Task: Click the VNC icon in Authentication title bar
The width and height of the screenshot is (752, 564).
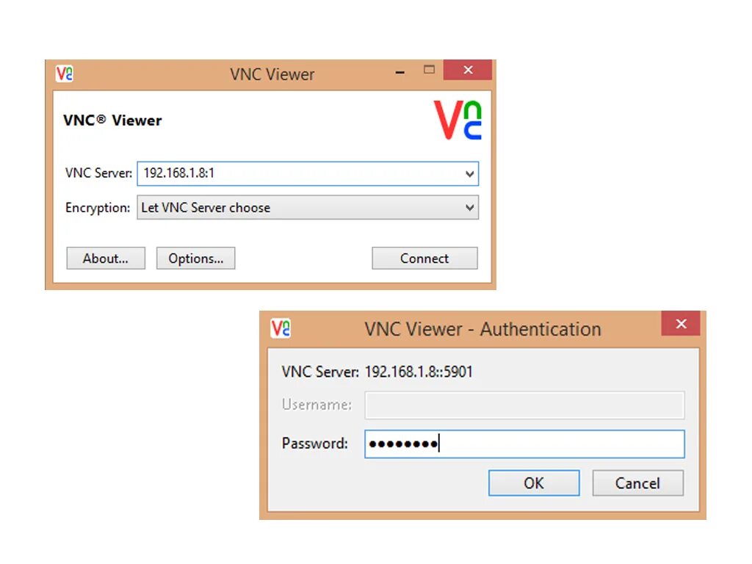Action: pyautogui.click(x=281, y=328)
